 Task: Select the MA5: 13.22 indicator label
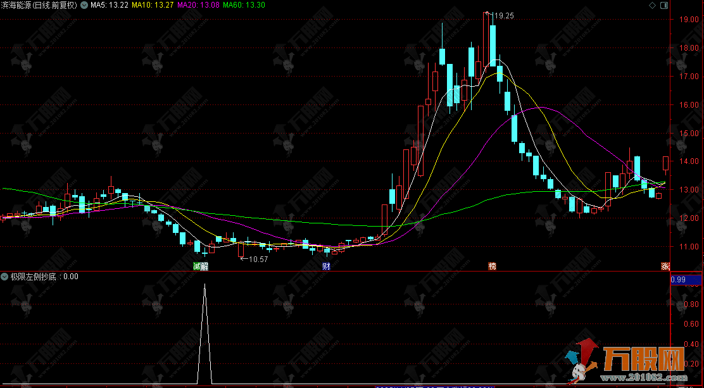(x=109, y=5)
